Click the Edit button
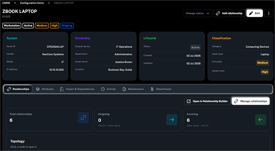The image size is (275, 151). [255, 13]
